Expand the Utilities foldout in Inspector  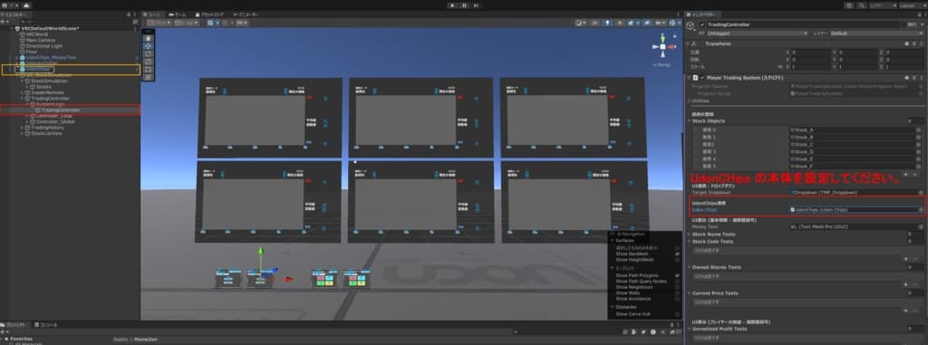[689, 101]
